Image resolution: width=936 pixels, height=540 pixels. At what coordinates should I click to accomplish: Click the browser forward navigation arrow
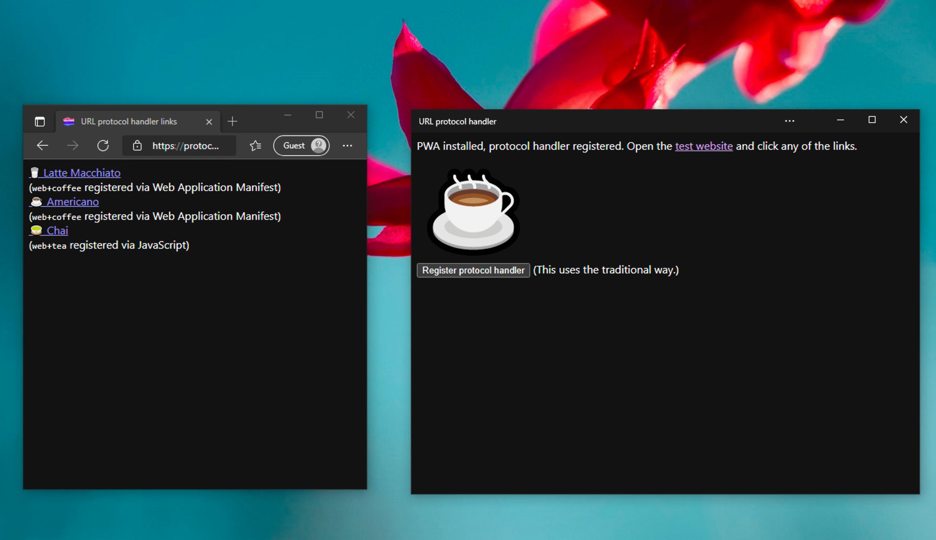click(x=73, y=145)
